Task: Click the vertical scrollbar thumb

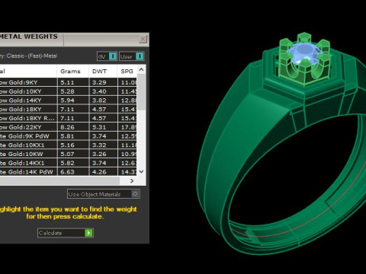Action: point(142,92)
